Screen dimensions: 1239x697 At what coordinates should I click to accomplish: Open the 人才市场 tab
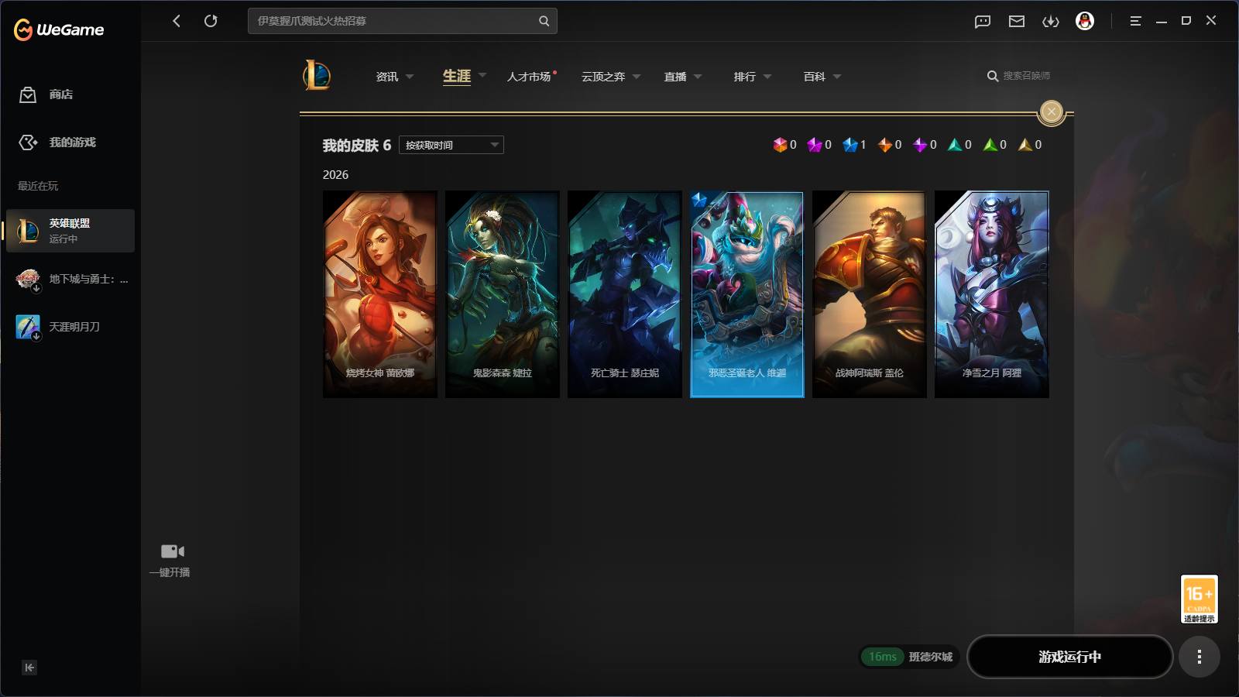coord(529,77)
